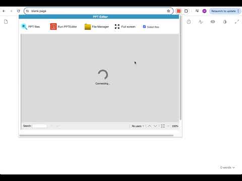Click the 100% zoom value
This screenshot has width=242, height=181.
pyautogui.click(x=175, y=126)
